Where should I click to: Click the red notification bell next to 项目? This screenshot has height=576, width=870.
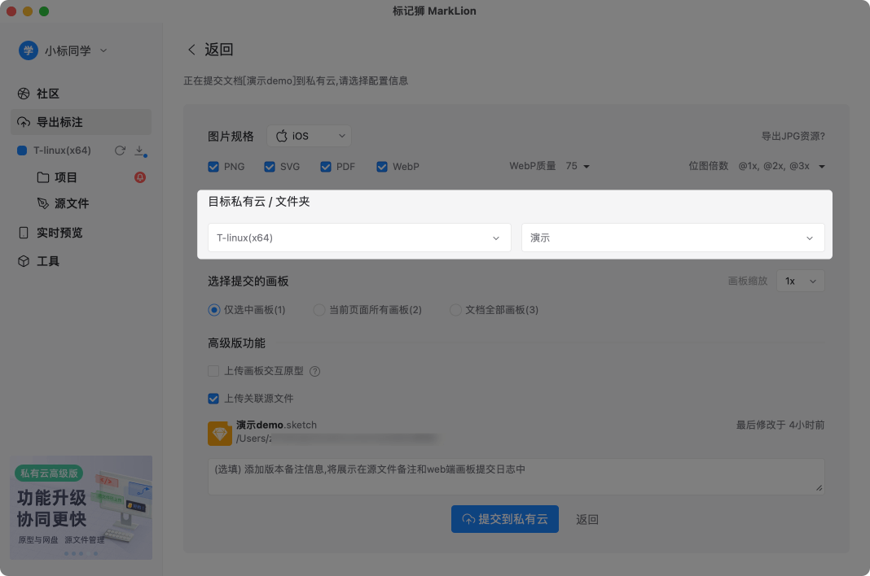139,177
